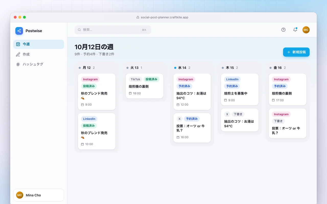Click the plus icon on 新規投稿 button
327x204 pixels.
click(289, 52)
